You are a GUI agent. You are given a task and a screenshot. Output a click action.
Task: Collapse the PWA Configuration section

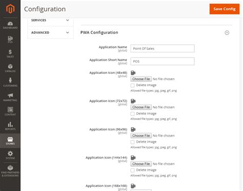pyautogui.click(x=227, y=32)
